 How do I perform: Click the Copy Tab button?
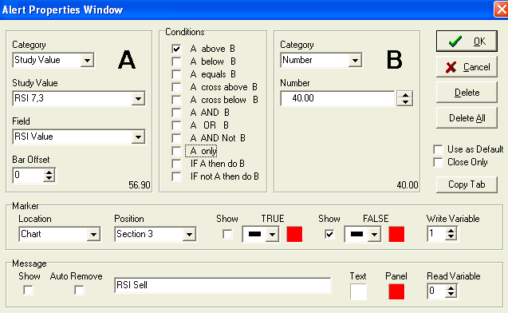coord(467,184)
